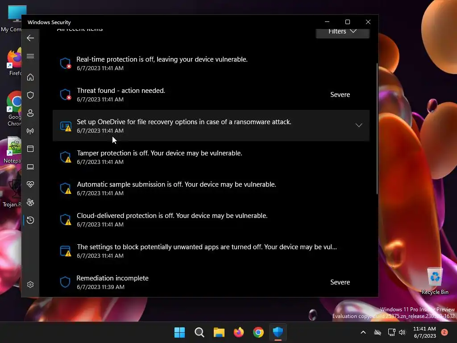Open 'Tamper protection is off' entry
Screen dimensions: 457x343
tap(211, 157)
